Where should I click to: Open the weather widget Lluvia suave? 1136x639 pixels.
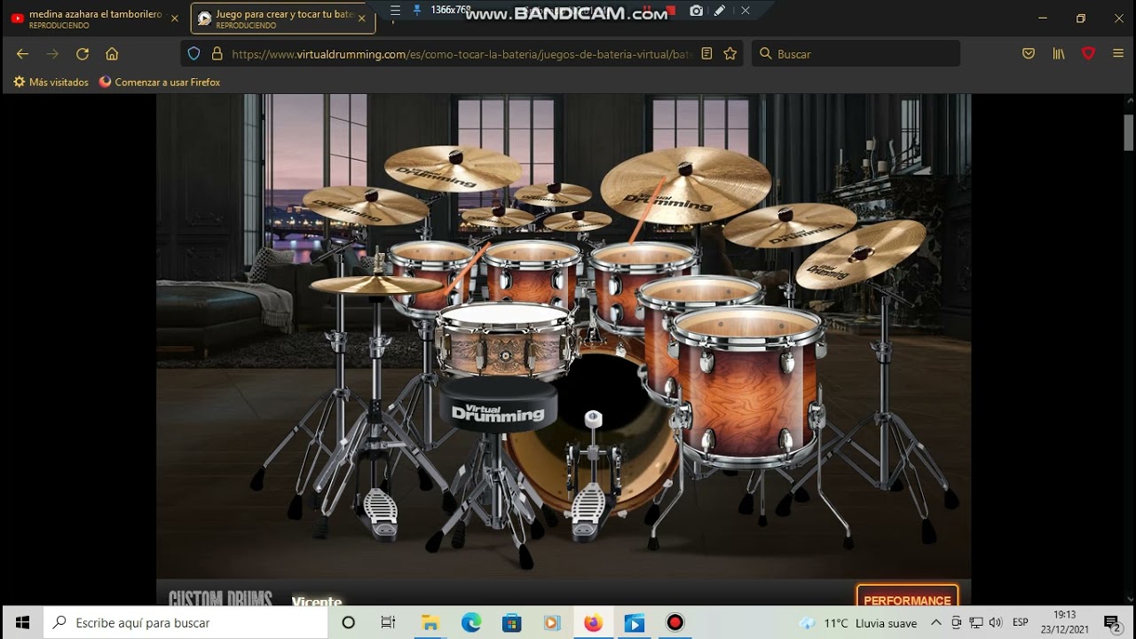pyautogui.click(x=858, y=623)
